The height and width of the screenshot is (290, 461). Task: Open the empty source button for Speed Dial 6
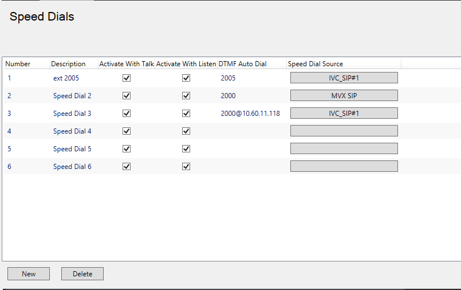click(x=344, y=167)
